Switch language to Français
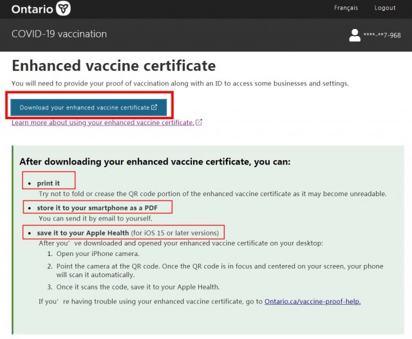 346,8
